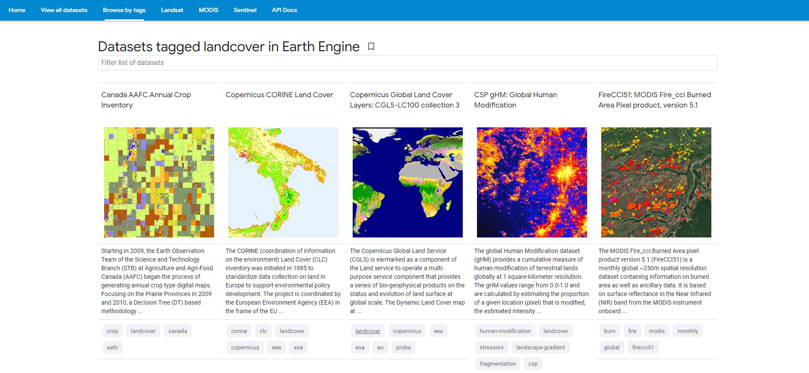
Task: Select the csp tag chip
Action: 533,364
